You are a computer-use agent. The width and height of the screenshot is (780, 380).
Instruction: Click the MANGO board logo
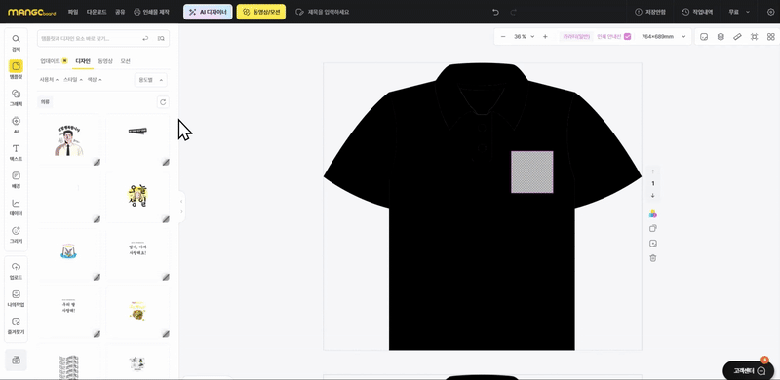tap(32, 12)
